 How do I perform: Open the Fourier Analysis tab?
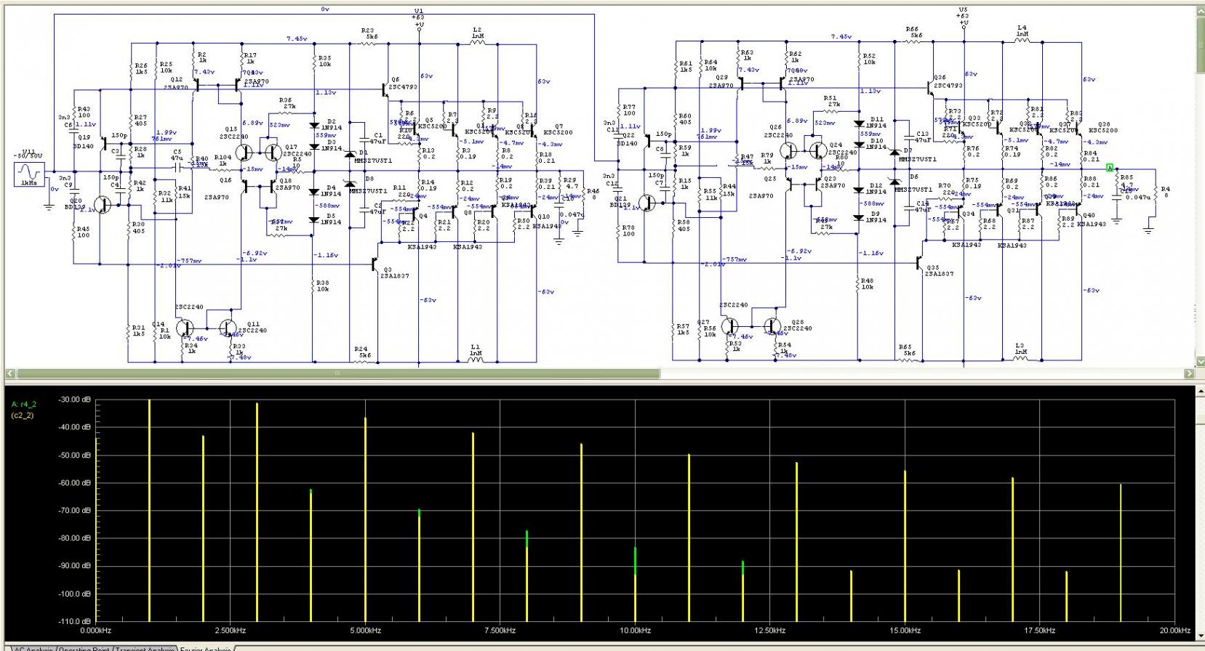point(206,648)
